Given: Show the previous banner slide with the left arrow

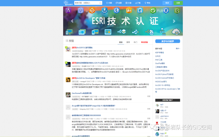Looking at the screenshot, I should (72, 21).
